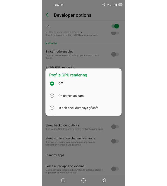Tap the green back arrow icon
The image size is (167, 186).
tap(47, 15)
